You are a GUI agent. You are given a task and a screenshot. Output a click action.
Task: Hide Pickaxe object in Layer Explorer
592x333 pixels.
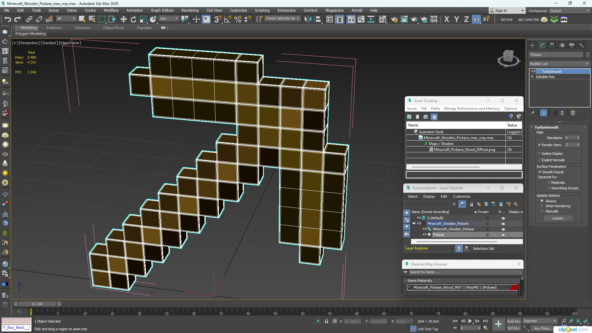(424, 235)
